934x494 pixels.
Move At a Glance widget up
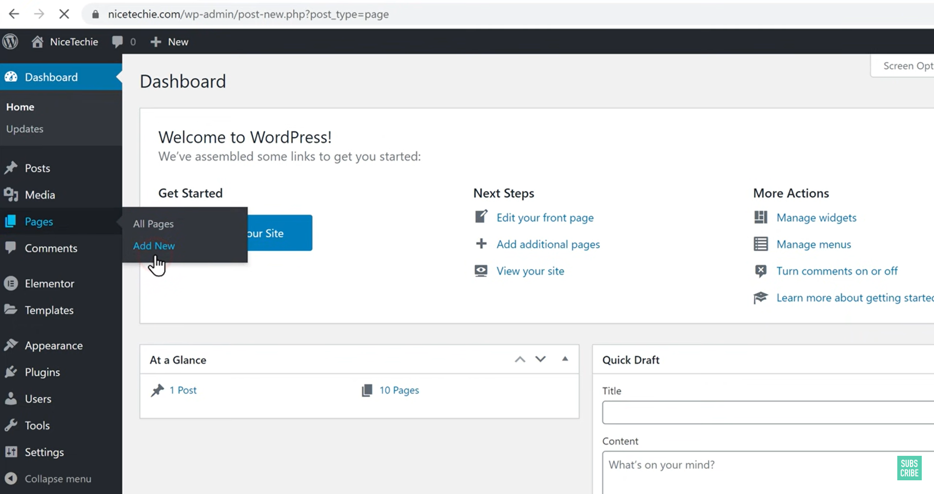(520, 359)
